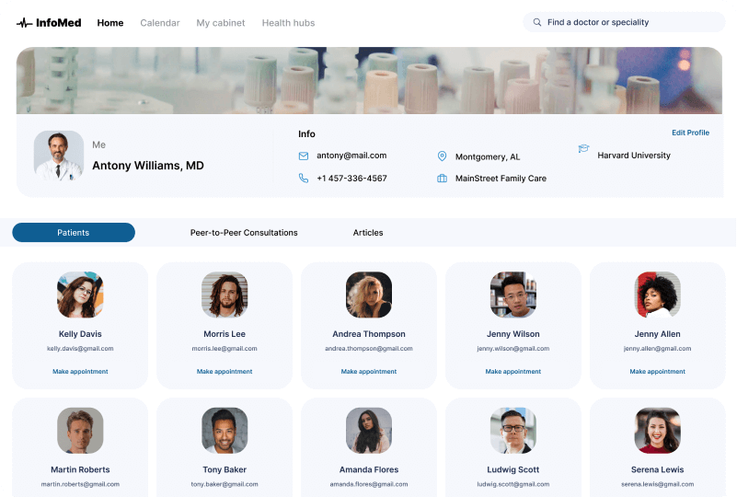This screenshot has width=737, height=497.
Task: Click andrea.thompson@gmail.com email
Action: coord(368,349)
